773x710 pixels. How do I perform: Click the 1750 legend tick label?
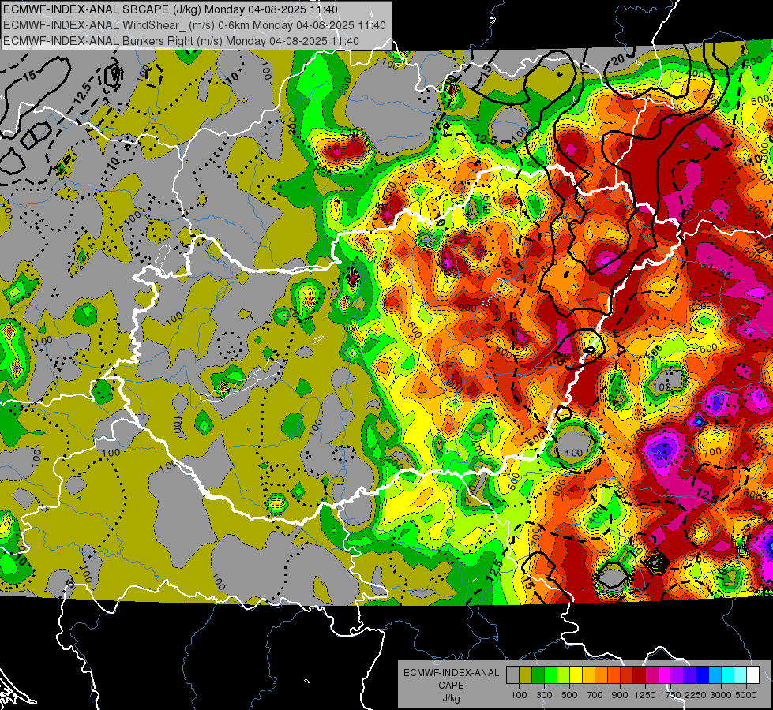tap(670, 695)
